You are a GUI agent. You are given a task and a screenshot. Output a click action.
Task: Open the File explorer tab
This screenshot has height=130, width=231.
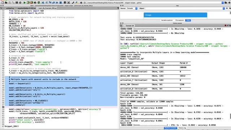pos(179,20)
